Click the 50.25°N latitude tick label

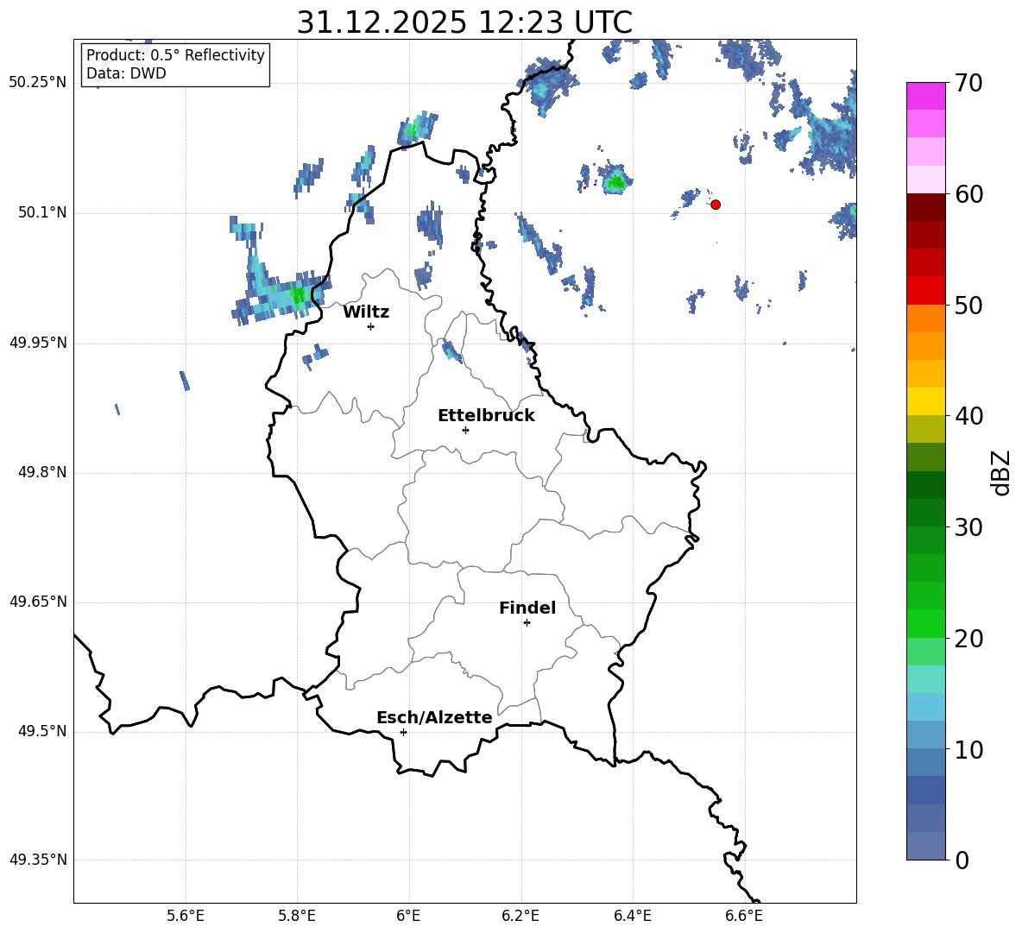37,83
